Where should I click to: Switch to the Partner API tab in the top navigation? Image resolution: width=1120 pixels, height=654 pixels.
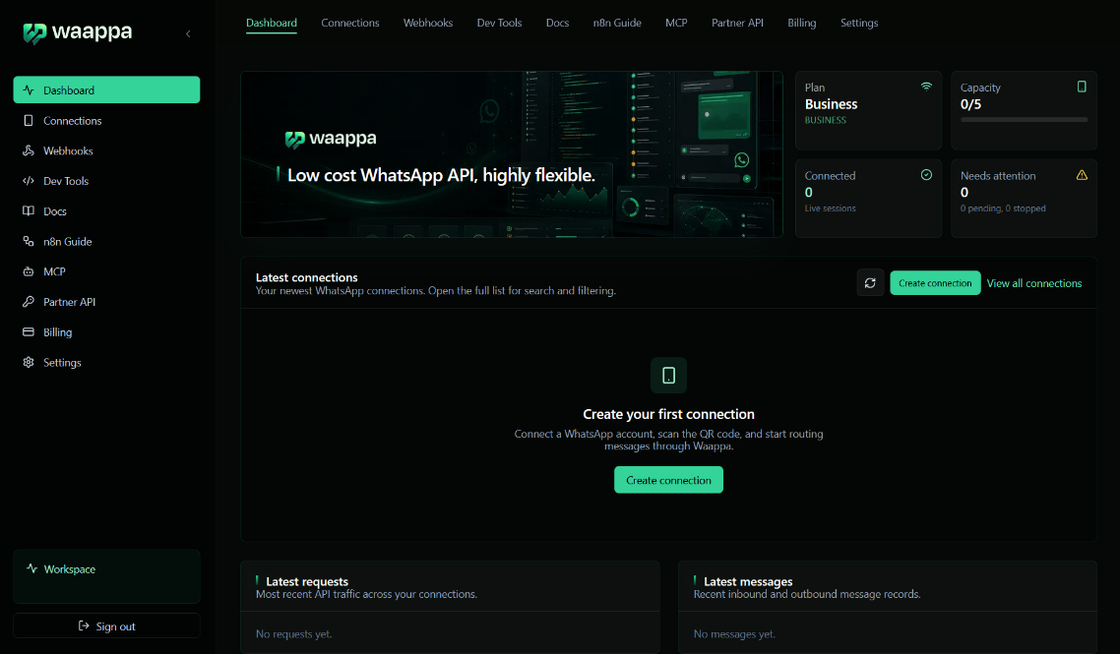pyautogui.click(x=737, y=23)
